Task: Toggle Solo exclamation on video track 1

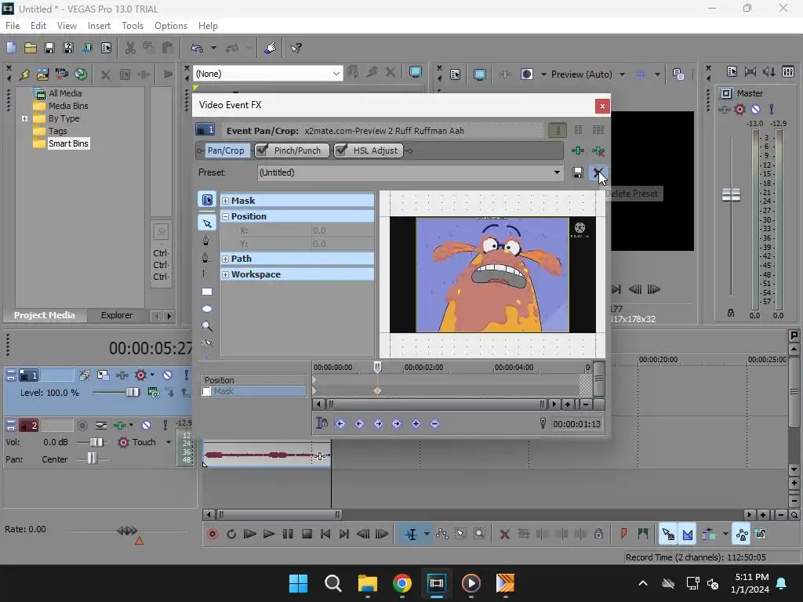Action: click(186, 375)
